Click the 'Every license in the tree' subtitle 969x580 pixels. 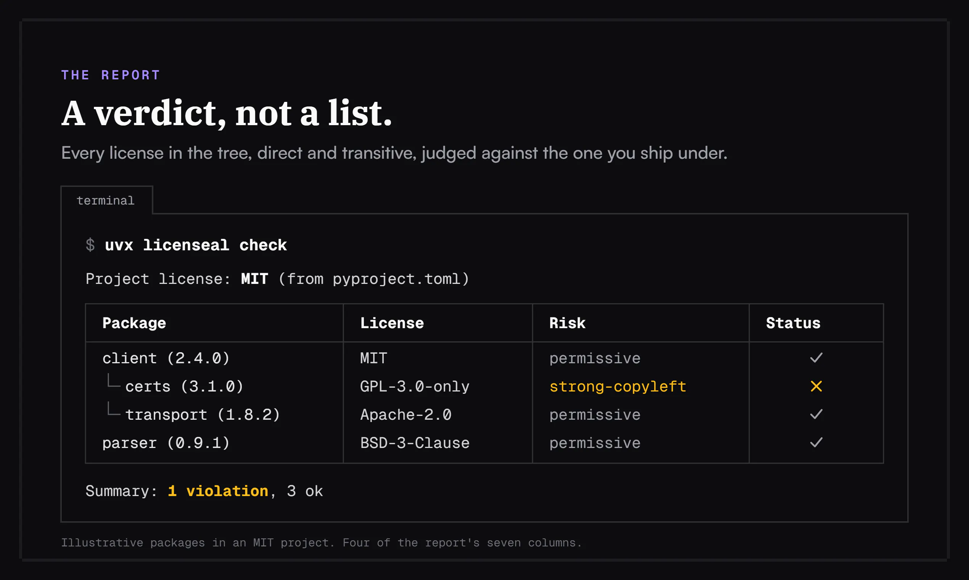coord(394,153)
